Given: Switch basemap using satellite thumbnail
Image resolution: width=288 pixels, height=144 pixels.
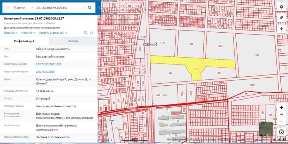Looking at the screenshot, I should 265,129.
